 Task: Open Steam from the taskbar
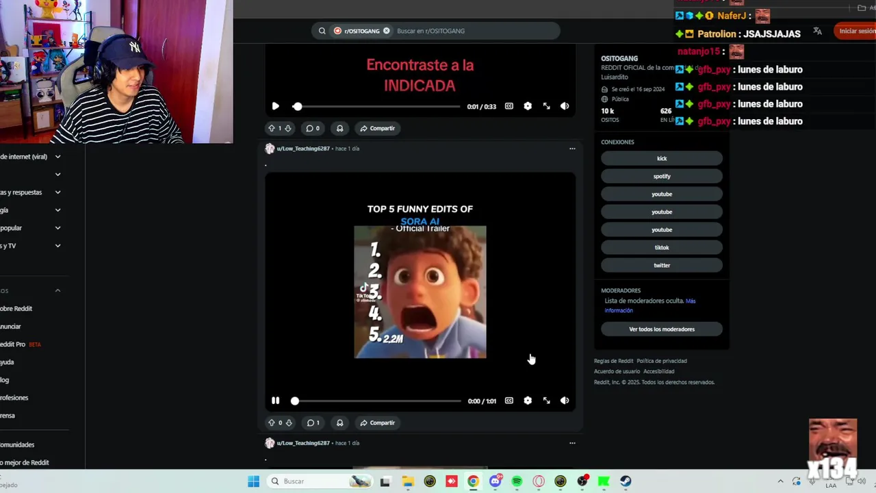tap(626, 481)
